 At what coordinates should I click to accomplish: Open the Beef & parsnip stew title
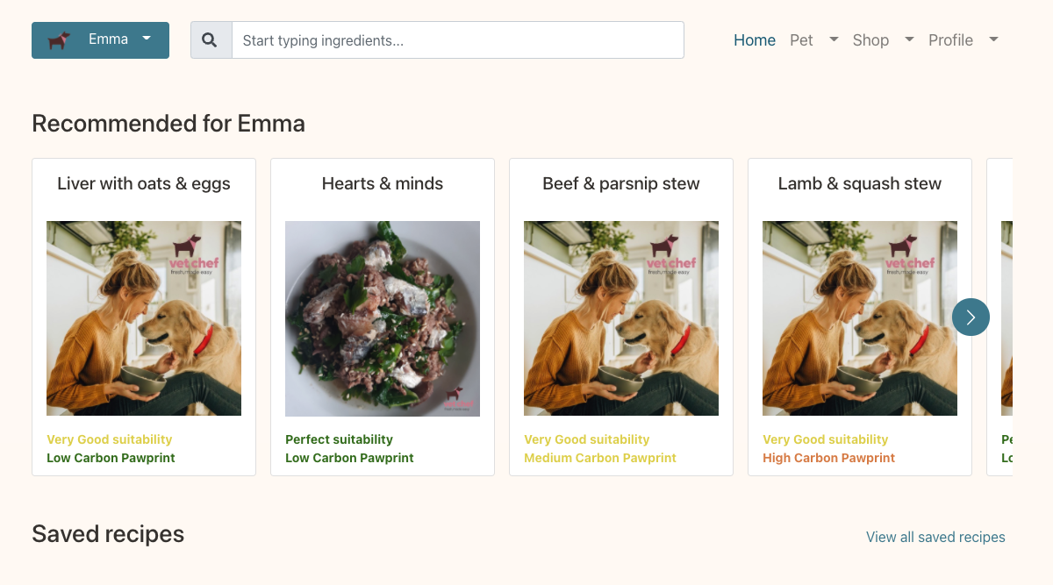click(621, 184)
